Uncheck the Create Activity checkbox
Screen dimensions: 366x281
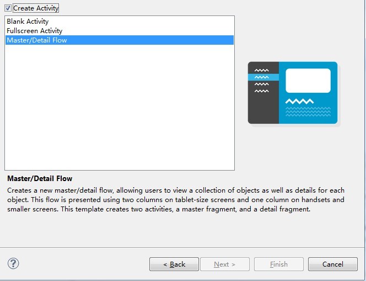coord(8,8)
